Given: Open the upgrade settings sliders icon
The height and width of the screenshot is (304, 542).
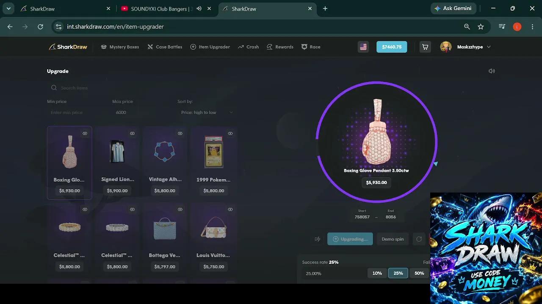Looking at the screenshot, I should tap(318, 239).
